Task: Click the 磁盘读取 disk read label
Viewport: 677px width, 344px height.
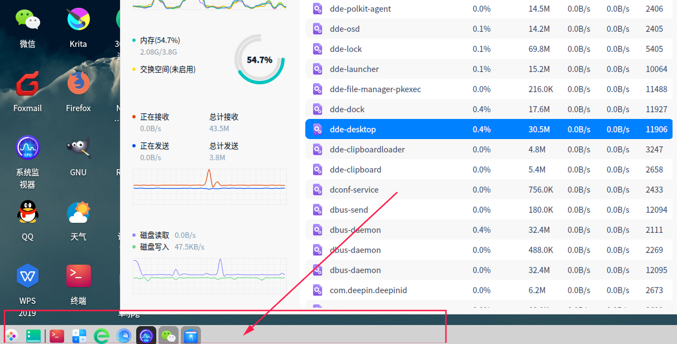Action: pyautogui.click(x=155, y=235)
